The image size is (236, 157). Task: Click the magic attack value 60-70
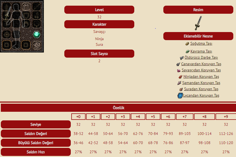[138, 143]
